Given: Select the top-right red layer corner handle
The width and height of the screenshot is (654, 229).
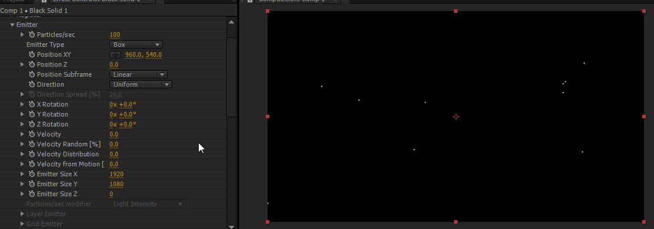Looking at the screenshot, I should click(x=644, y=11).
